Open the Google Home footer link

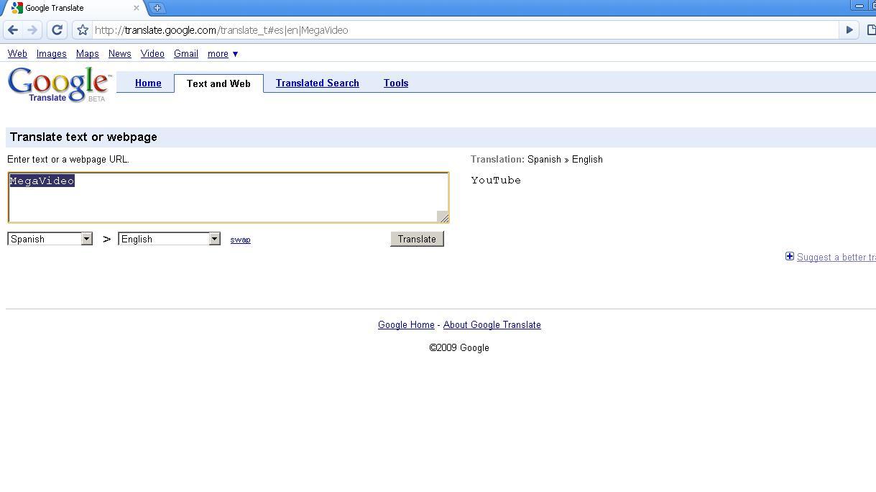406,325
